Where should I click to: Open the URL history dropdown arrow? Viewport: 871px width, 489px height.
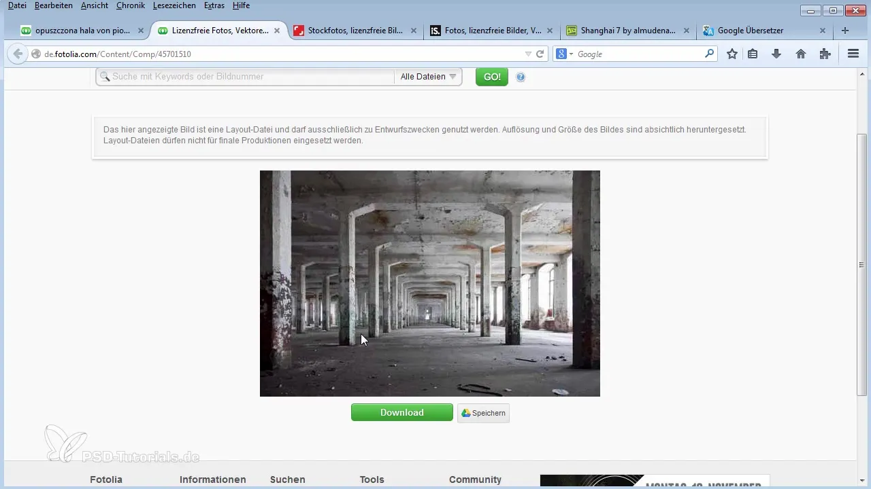[528, 54]
